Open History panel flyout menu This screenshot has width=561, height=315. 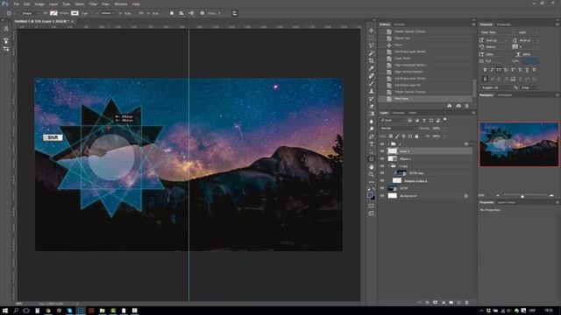point(473,24)
